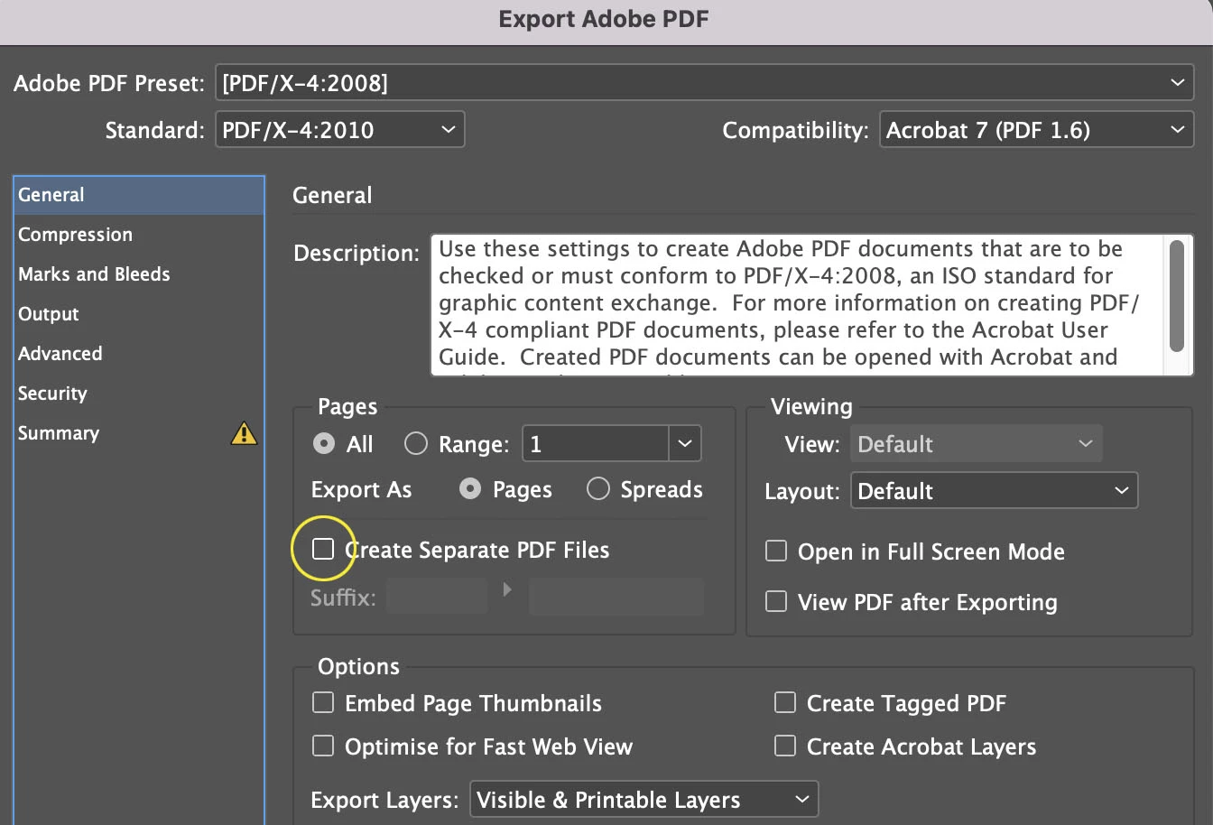Expand the page Range dropdown arrow
The height and width of the screenshot is (825, 1213).
(684, 443)
